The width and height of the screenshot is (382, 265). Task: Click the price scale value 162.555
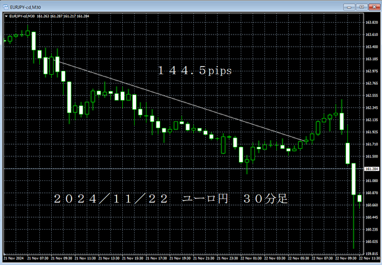[x=372, y=95]
